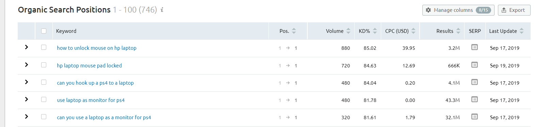Viewport: 534px width, 127px height.
Task: Expand row for 'can you use a laptop as a monitor for ps4'
Action: pyautogui.click(x=27, y=117)
